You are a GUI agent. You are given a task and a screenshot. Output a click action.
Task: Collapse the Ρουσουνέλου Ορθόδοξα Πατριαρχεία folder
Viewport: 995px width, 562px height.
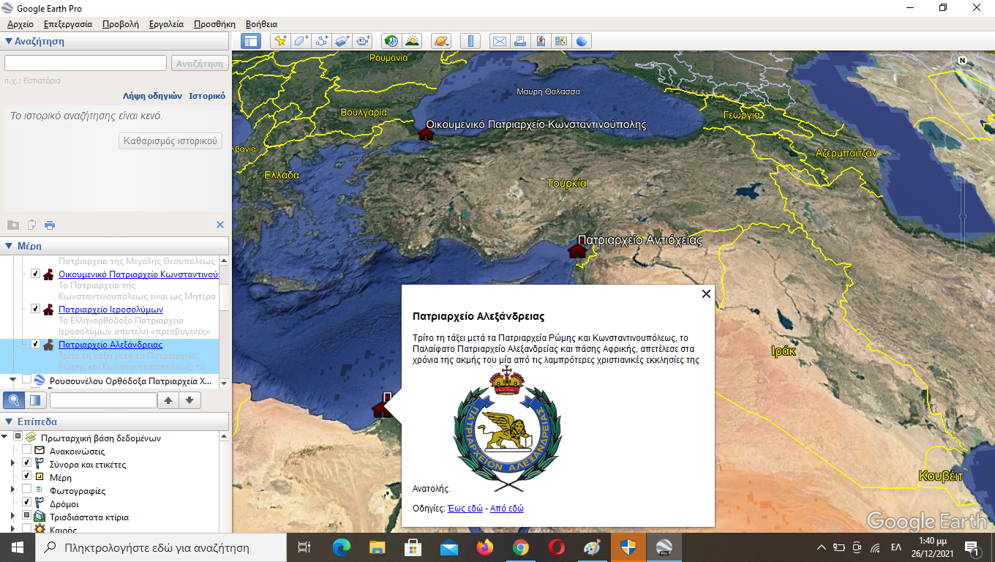click(12, 380)
